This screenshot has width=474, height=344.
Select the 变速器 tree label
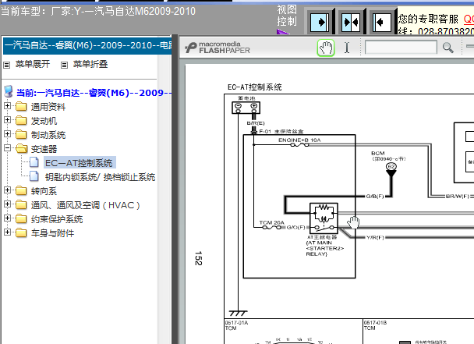[44, 149]
